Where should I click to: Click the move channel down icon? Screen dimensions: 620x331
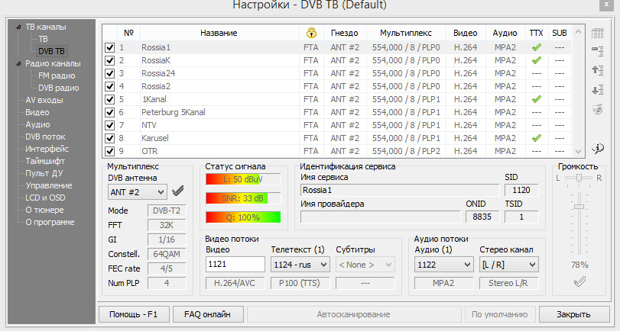[x=598, y=90]
